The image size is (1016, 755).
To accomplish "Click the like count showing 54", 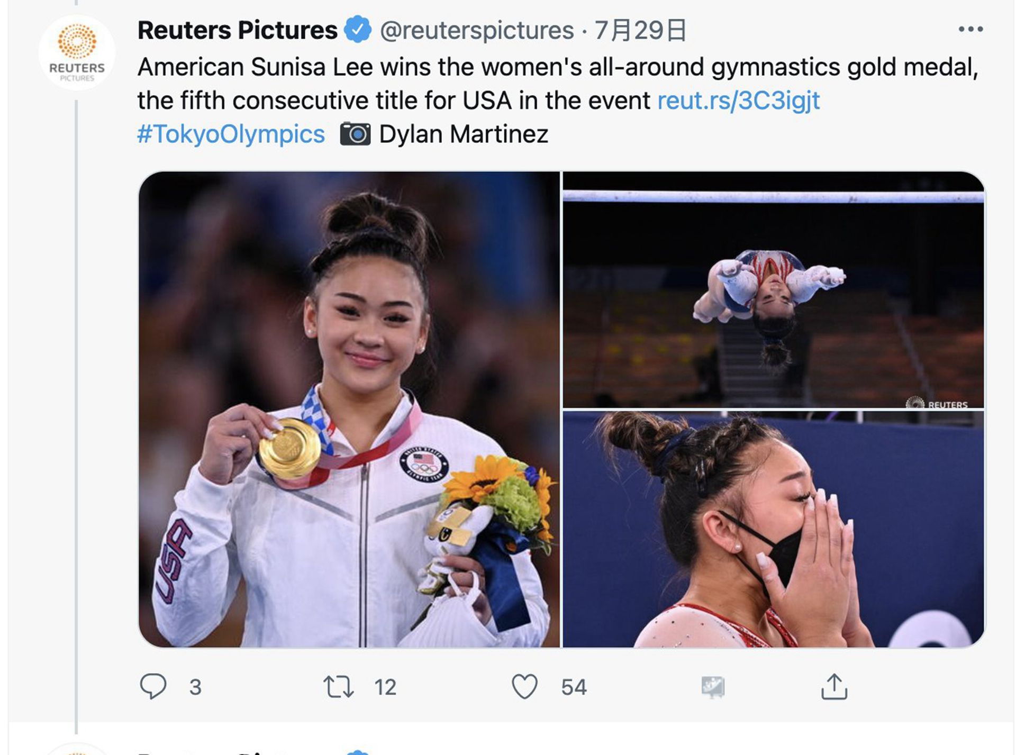I will 574,687.
